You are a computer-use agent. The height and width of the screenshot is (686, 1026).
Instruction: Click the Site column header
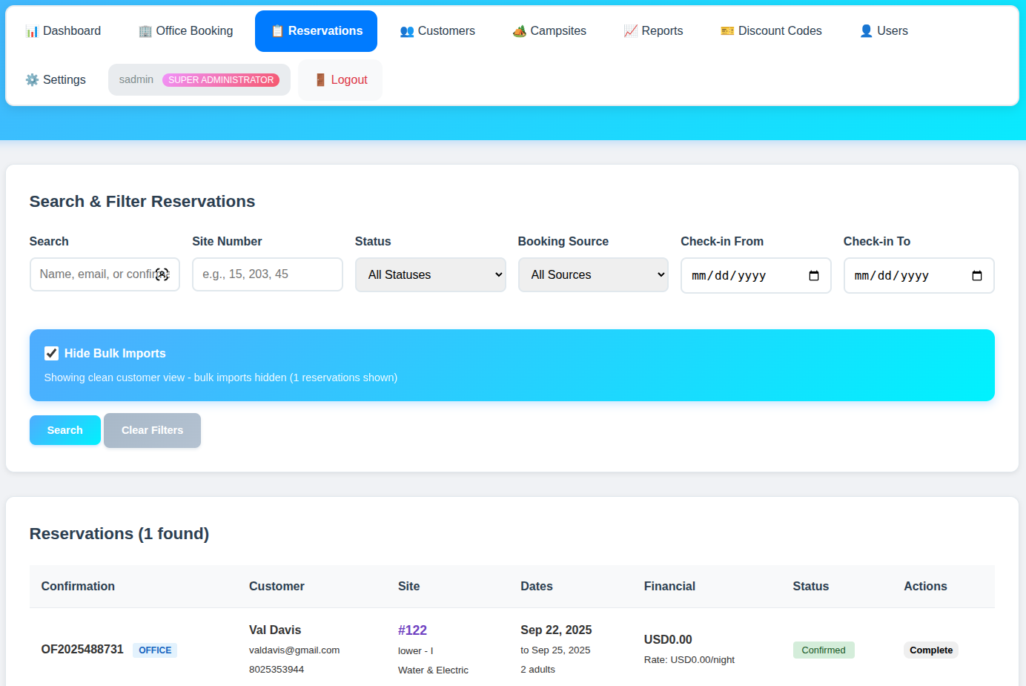408,587
